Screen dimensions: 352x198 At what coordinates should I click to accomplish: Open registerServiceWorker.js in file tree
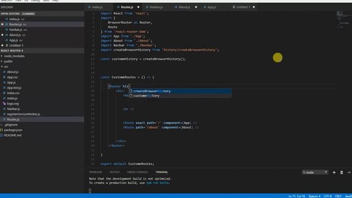(x=23, y=114)
